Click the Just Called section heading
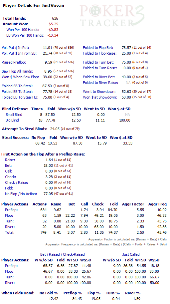Image resolution: width=170 pixels, height=304 pixels. click(x=131, y=254)
